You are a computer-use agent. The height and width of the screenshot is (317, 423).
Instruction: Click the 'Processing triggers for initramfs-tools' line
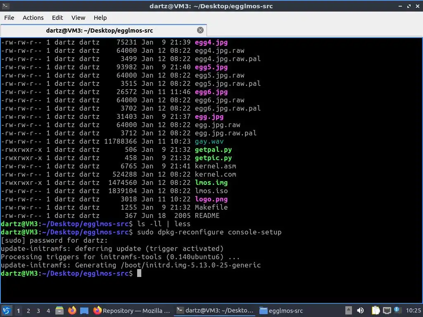(x=120, y=257)
